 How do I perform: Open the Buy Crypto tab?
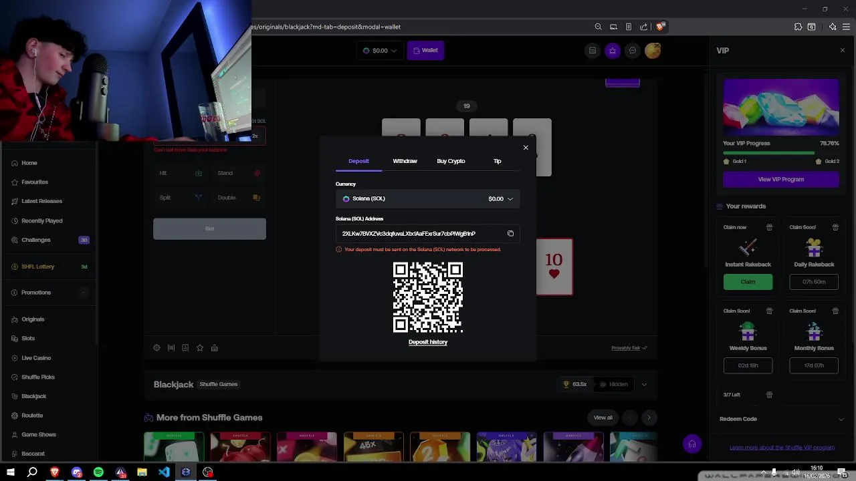point(451,161)
